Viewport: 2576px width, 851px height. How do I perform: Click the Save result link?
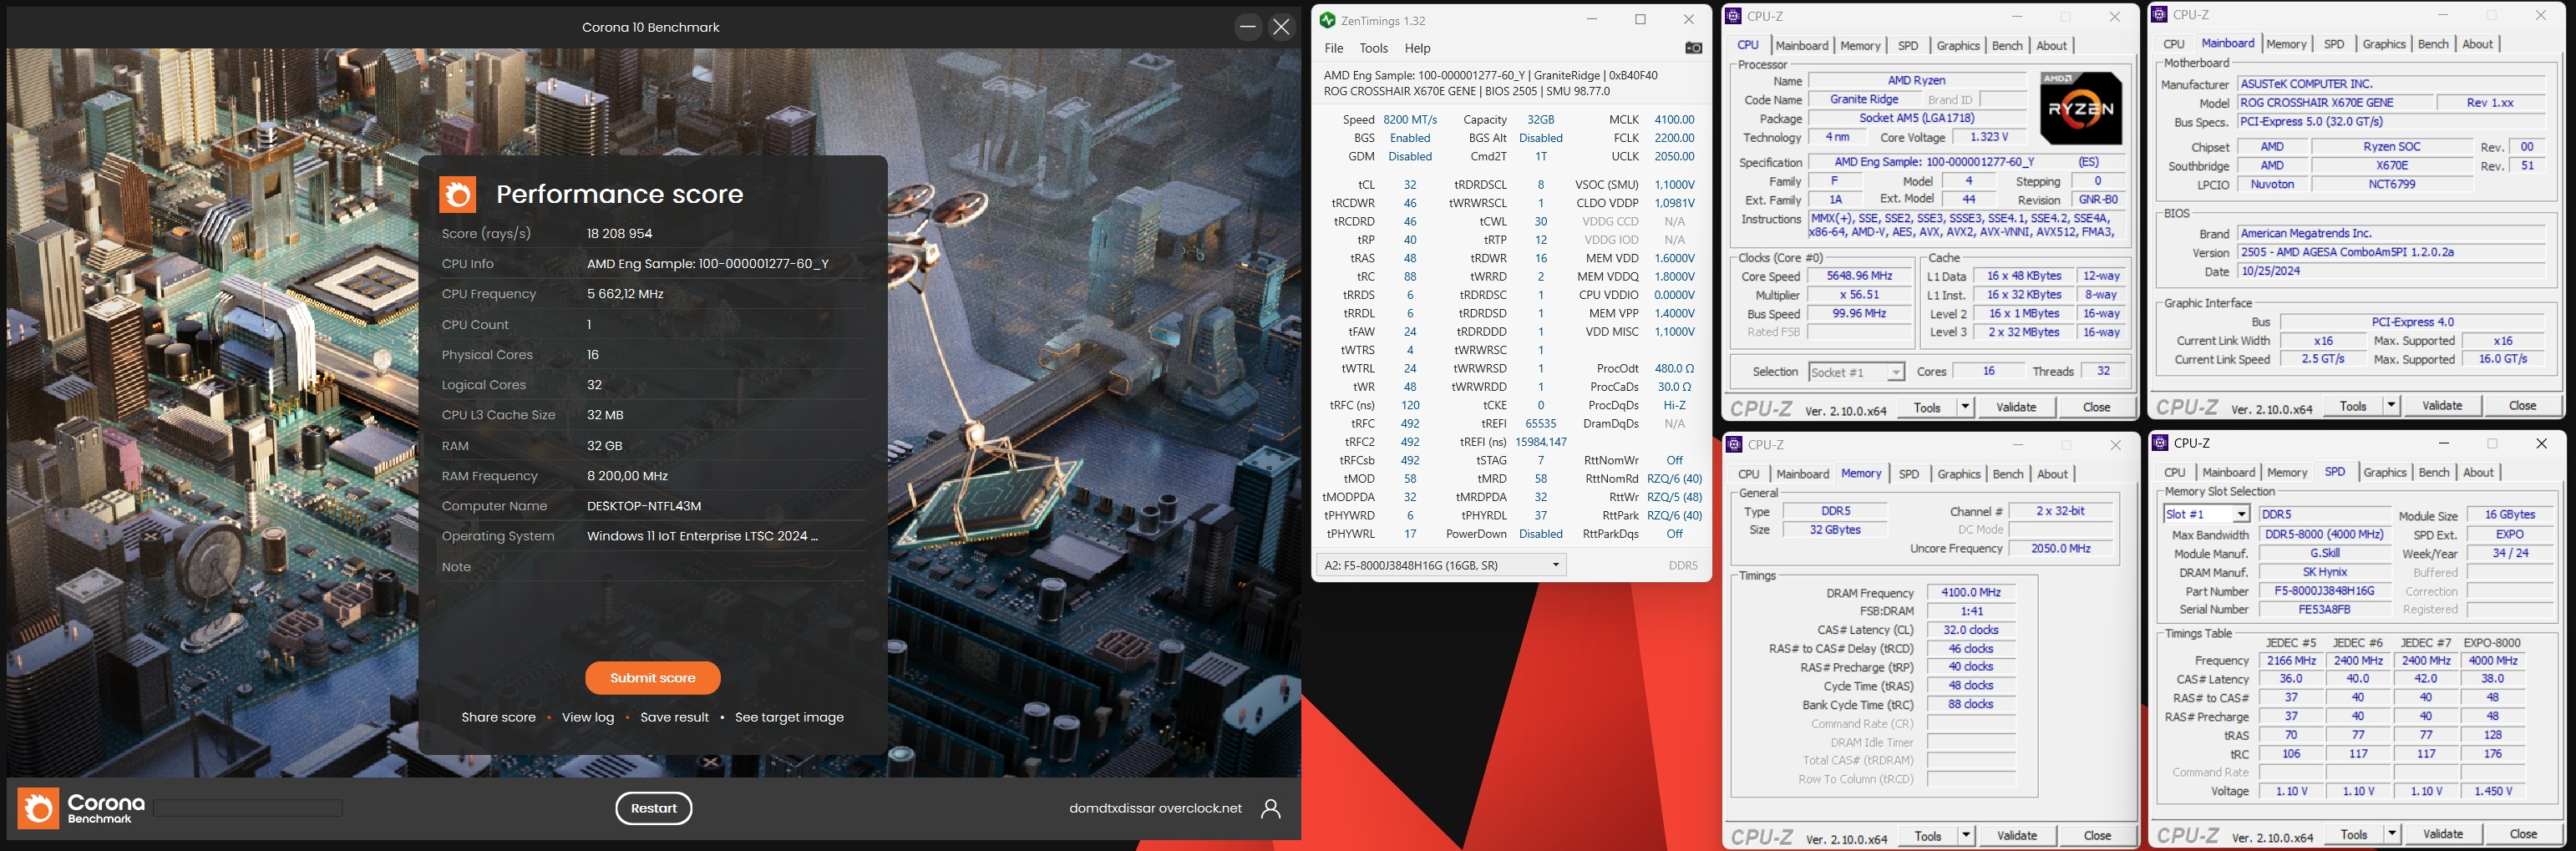pyautogui.click(x=674, y=717)
